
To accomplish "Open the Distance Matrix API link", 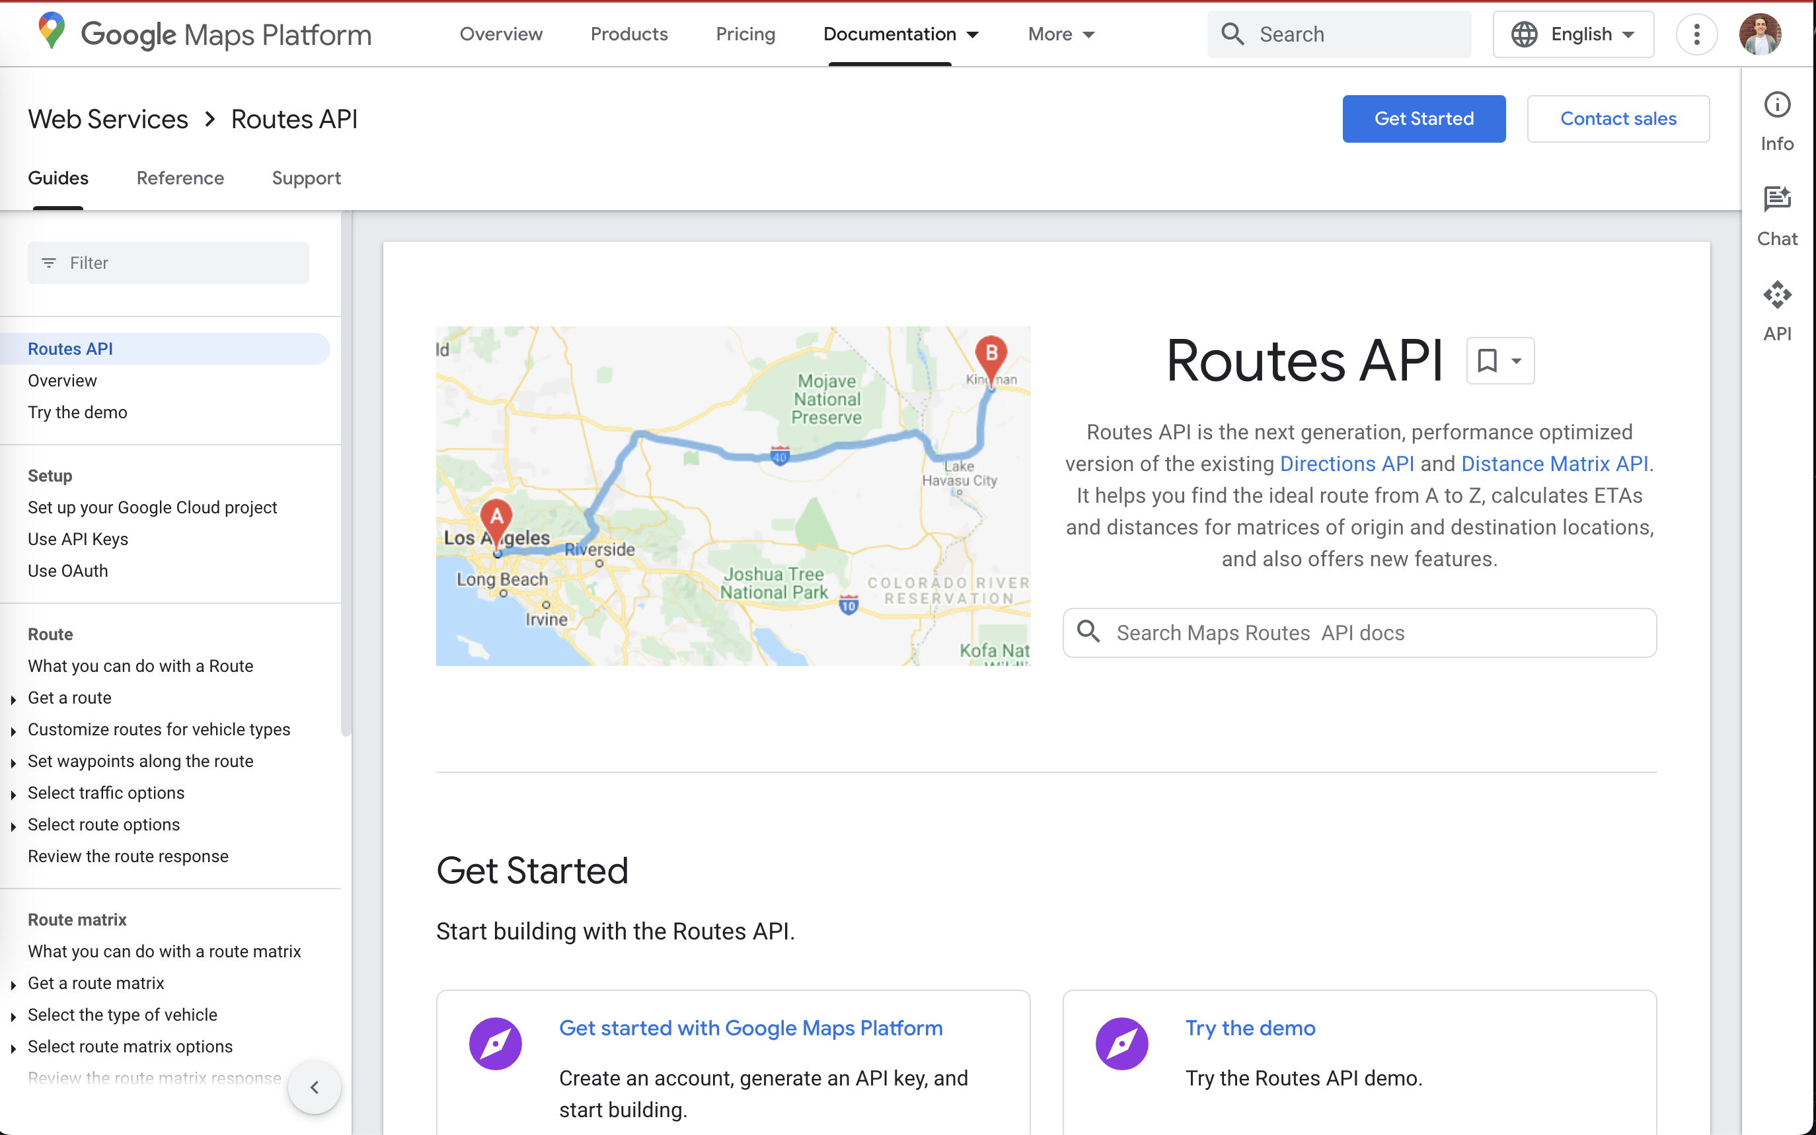I will 1554,464.
